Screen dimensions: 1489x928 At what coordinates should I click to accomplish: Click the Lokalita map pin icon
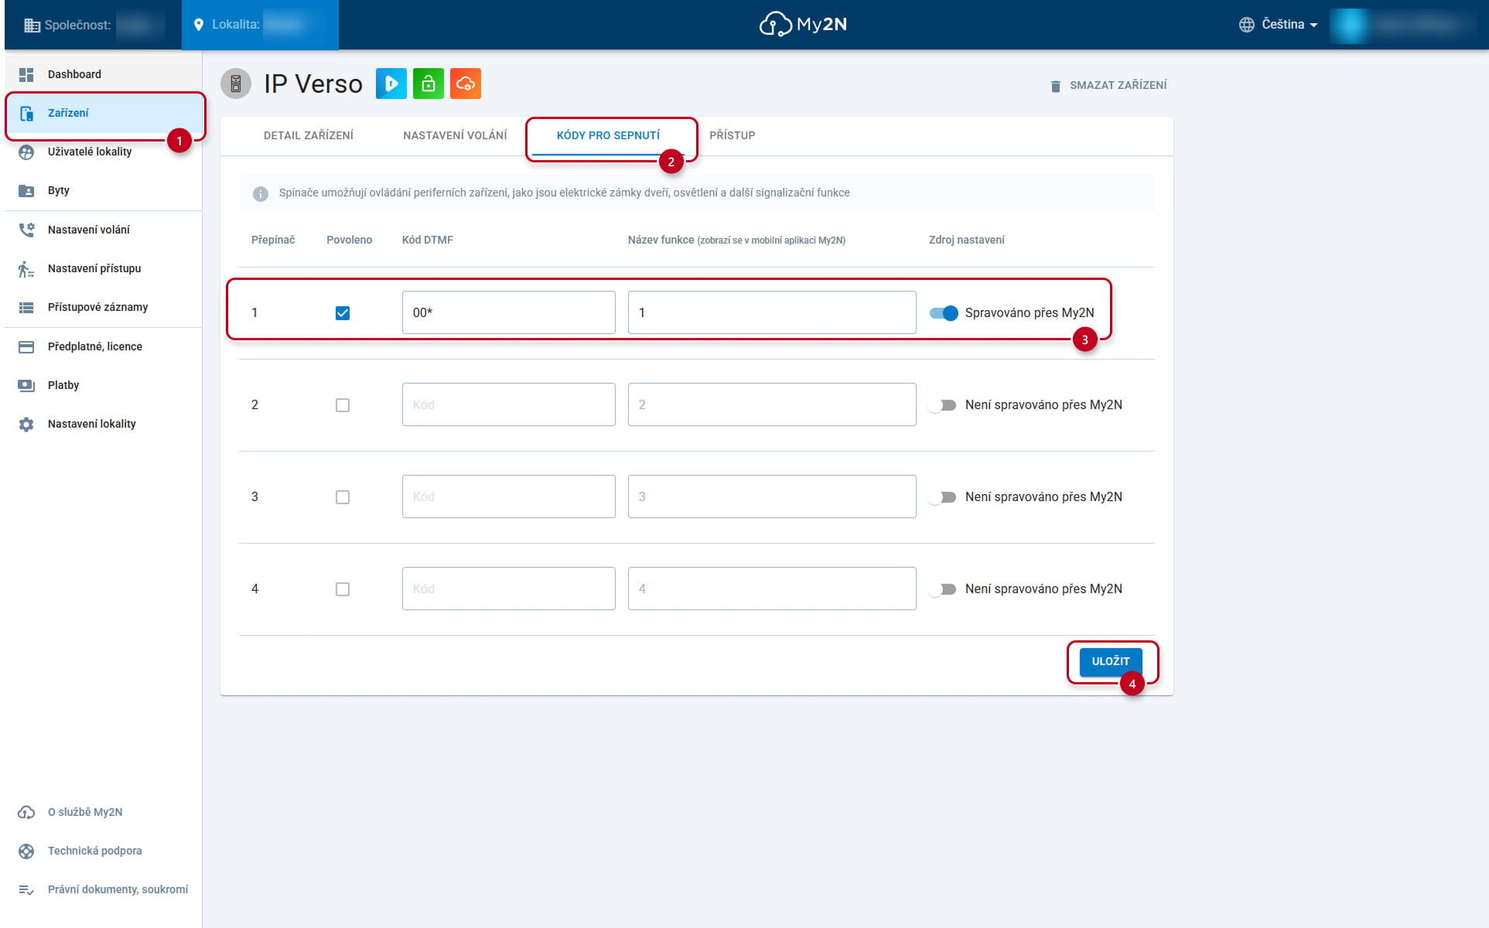(x=198, y=25)
